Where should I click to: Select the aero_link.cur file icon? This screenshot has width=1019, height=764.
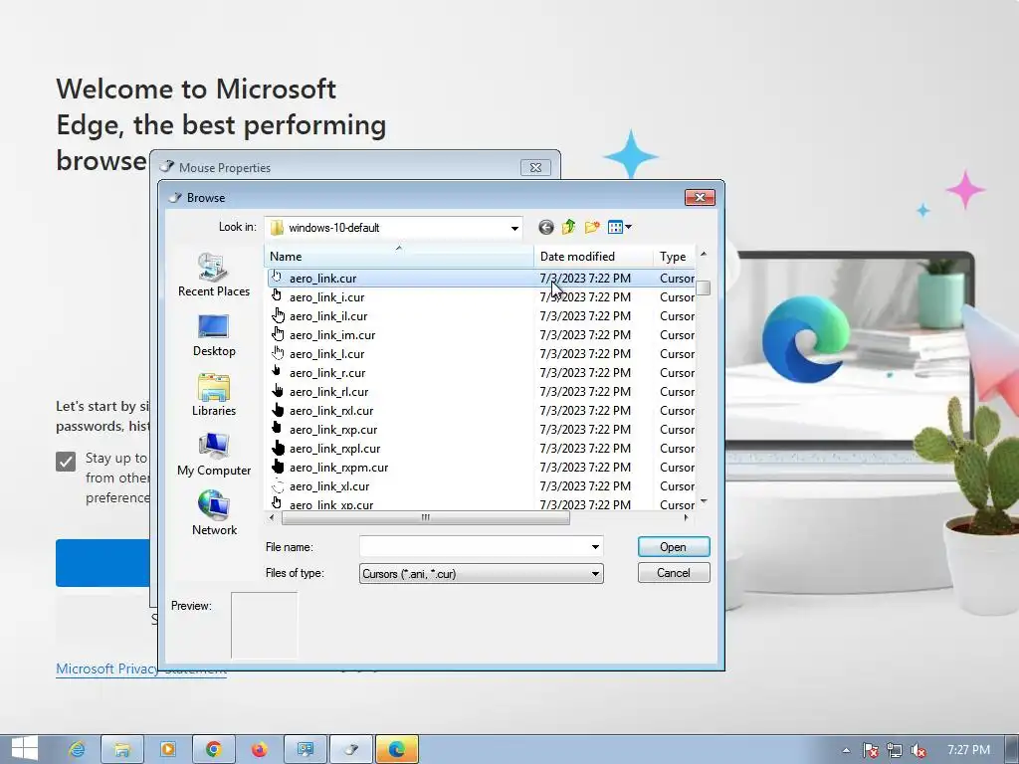[277, 278]
